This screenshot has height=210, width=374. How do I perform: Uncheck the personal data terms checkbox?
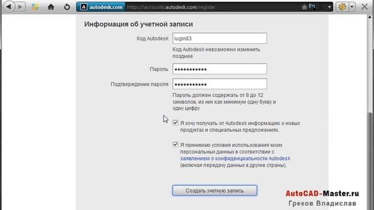175,145
